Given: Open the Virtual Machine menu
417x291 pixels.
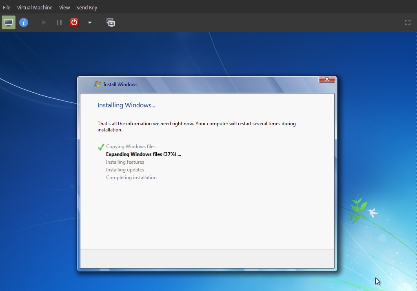Looking at the screenshot, I should pos(35,7).
